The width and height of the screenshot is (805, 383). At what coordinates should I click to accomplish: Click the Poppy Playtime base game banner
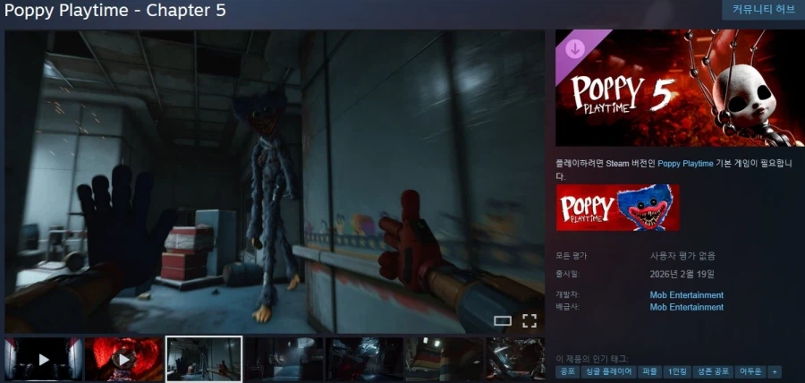tap(617, 208)
